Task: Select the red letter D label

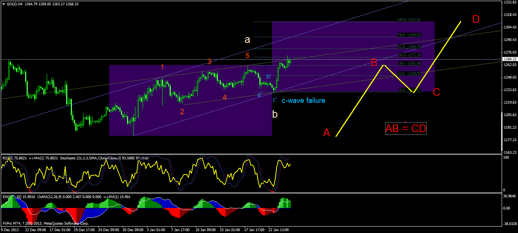Action: point(476,19)
